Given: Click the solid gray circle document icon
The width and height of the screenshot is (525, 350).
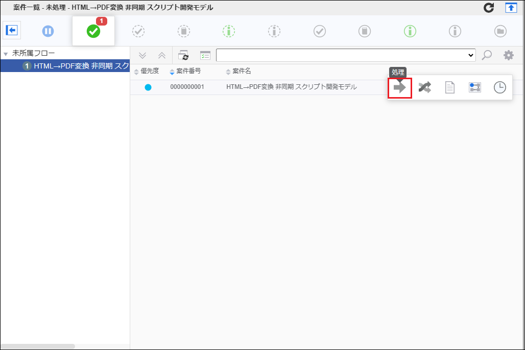Looking at the screenshot, I should coord(365,31).
